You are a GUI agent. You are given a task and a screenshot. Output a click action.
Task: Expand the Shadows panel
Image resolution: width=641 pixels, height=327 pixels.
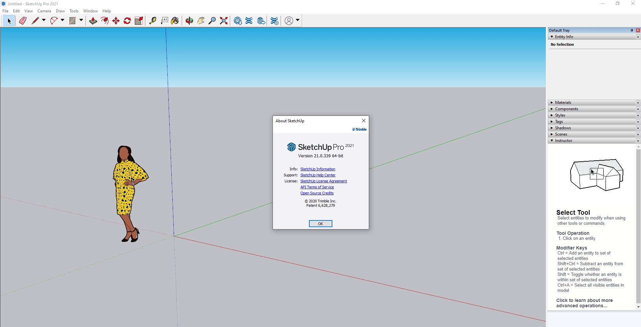tap(552, 128)
